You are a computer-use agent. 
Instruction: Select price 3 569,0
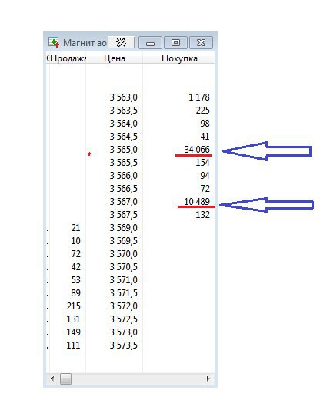tap(124, 228)
